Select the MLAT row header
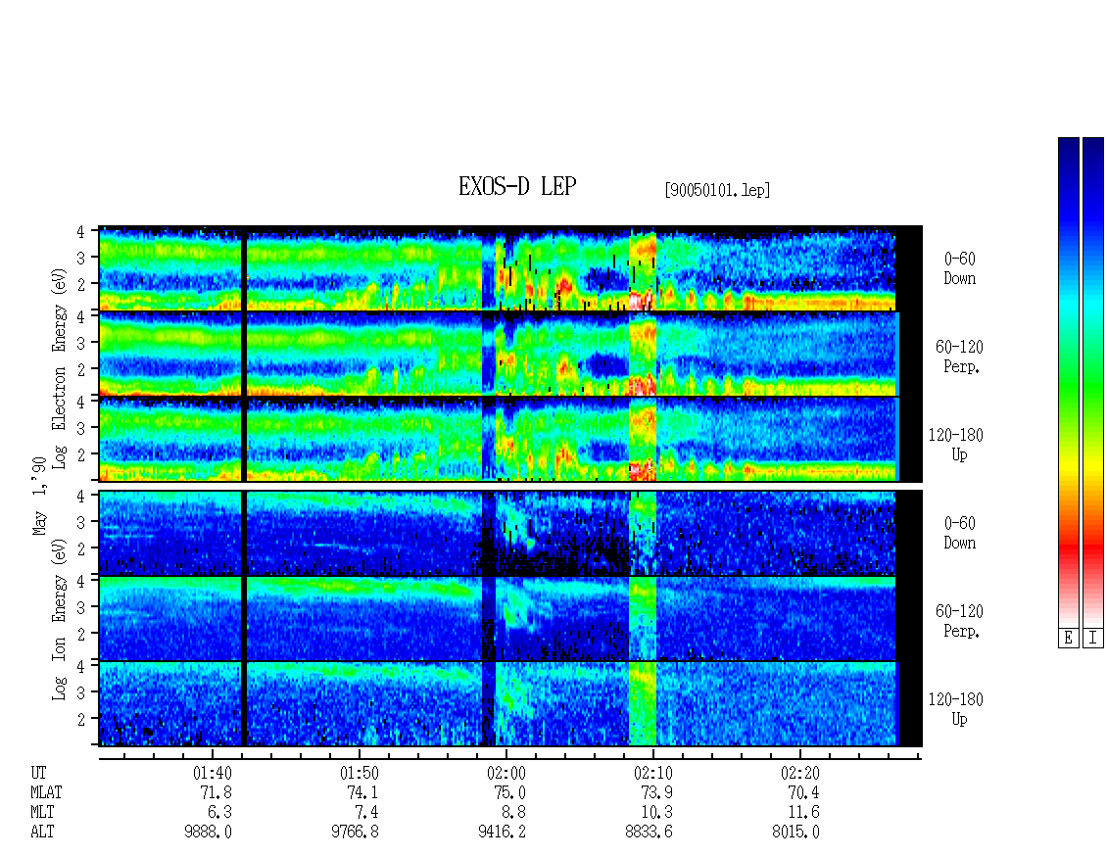This screenshot has height=857, width=1107. (47, 792)
